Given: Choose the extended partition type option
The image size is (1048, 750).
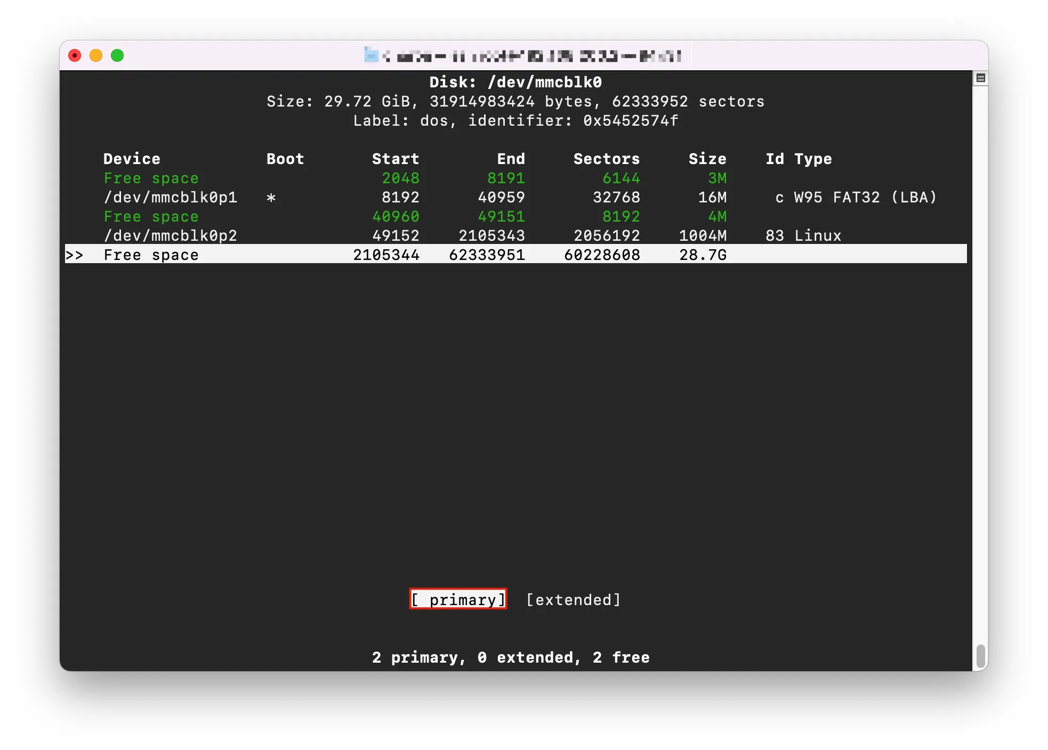Looking at the screenshot, I should (x=574, y=600).
